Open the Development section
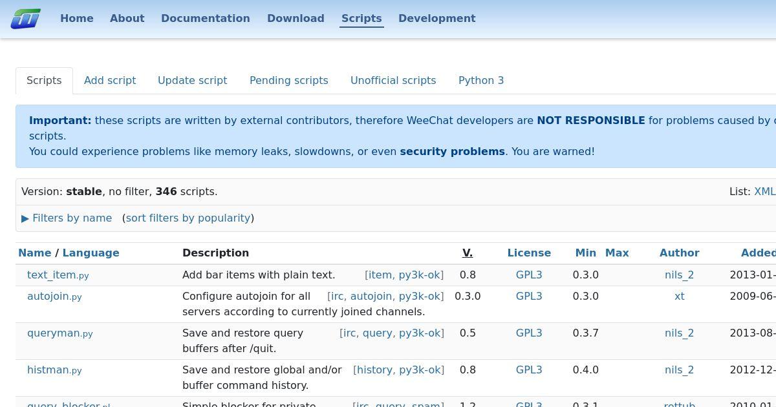Screen dimensions: 776x407 click(x=437, y=19)
